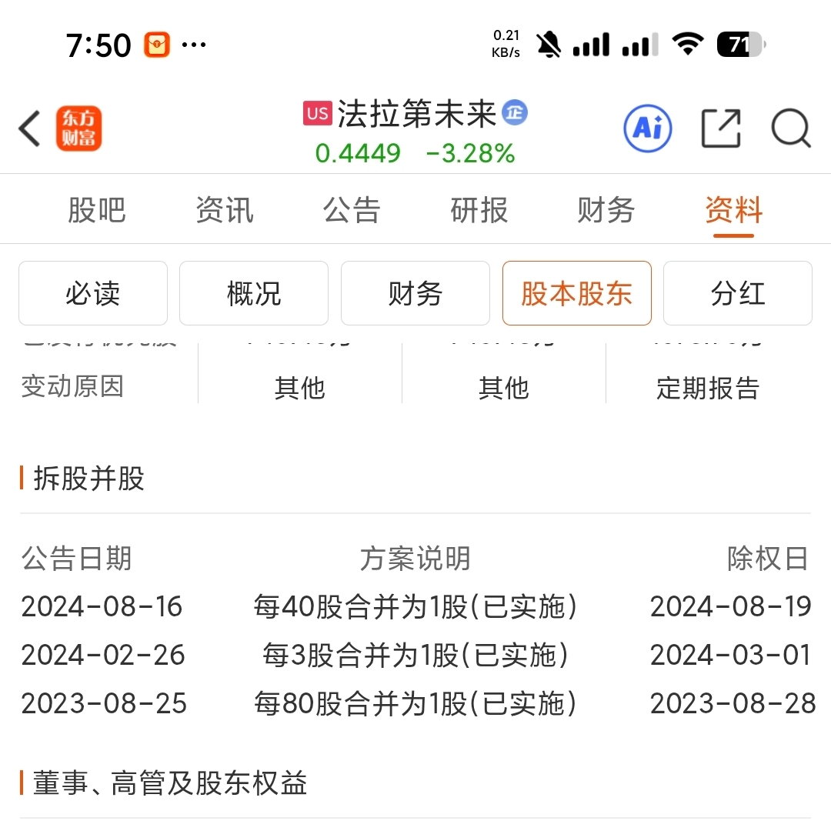Switch to the 资讯 tab
The height and width of the screenshot is (821, 831).
click(225, 210)
